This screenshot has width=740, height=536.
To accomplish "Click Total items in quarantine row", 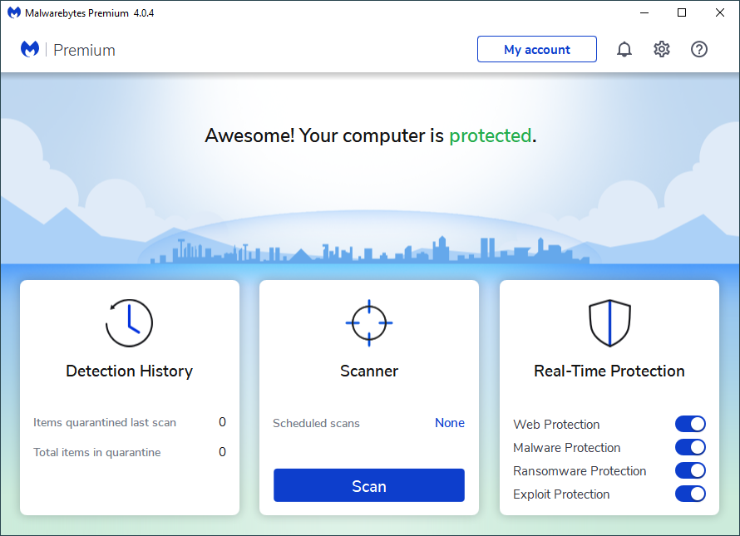I will [x=130, y=453].
